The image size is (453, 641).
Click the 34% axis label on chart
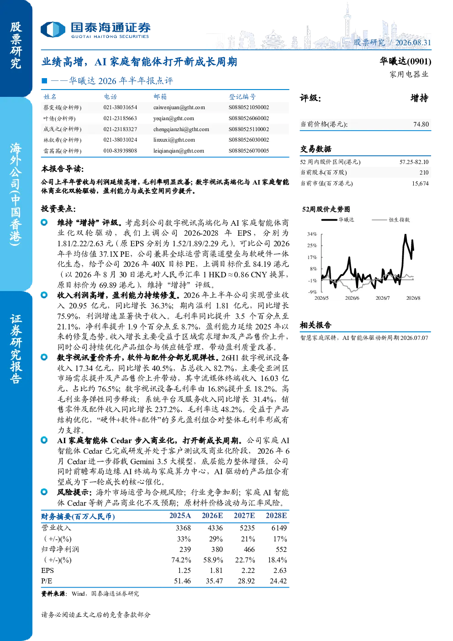click(312, 233)
